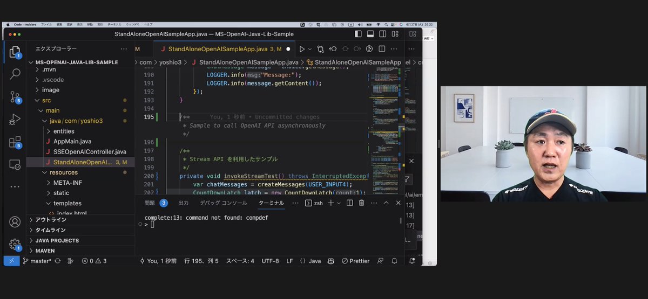Toggle secondary sidebar layout icon
This screenshot has width=648, height=299.
tap(383, 34)
